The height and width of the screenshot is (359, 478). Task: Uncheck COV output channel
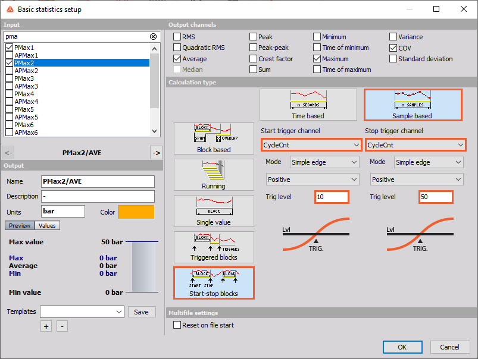[393, 48]
